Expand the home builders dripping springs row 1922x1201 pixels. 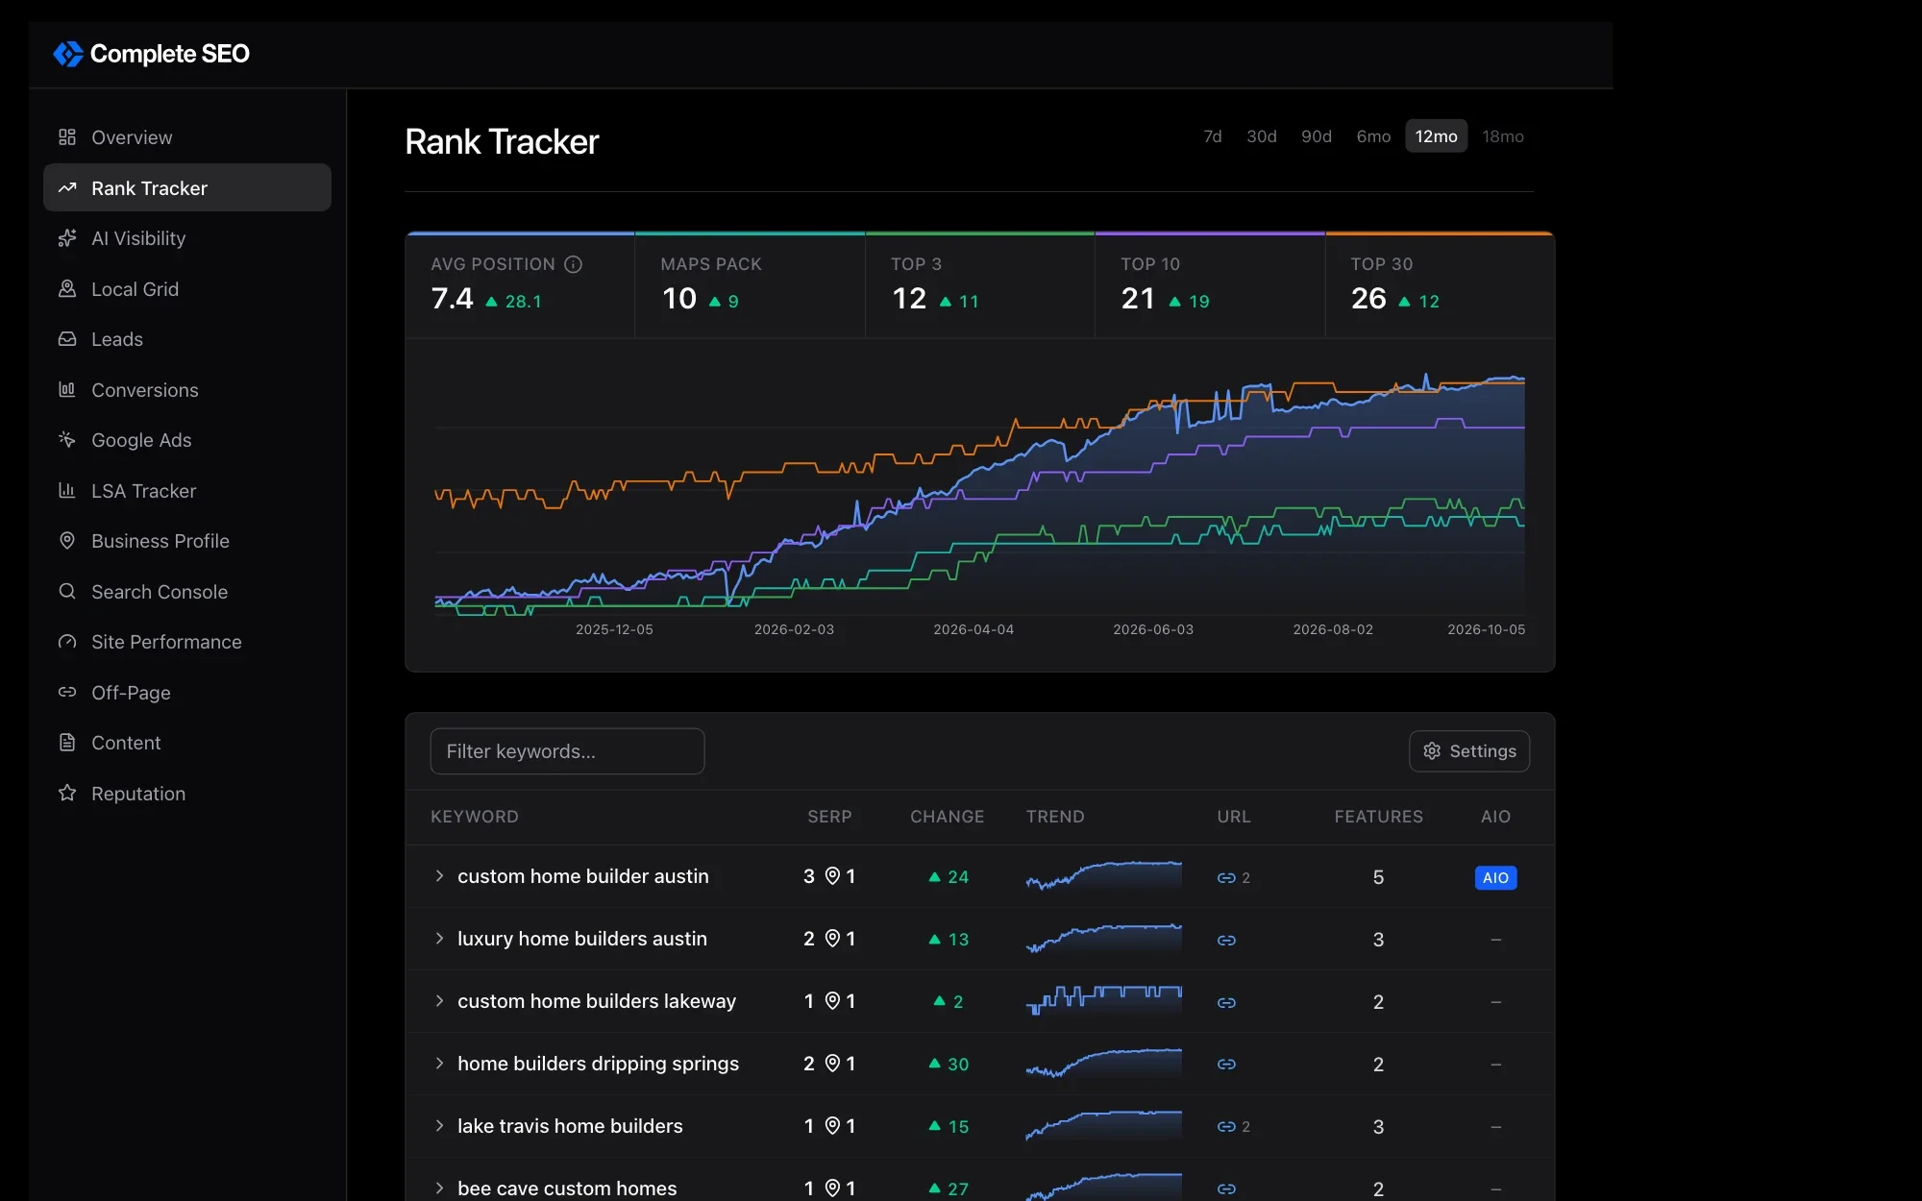[x=439, y=1064]
